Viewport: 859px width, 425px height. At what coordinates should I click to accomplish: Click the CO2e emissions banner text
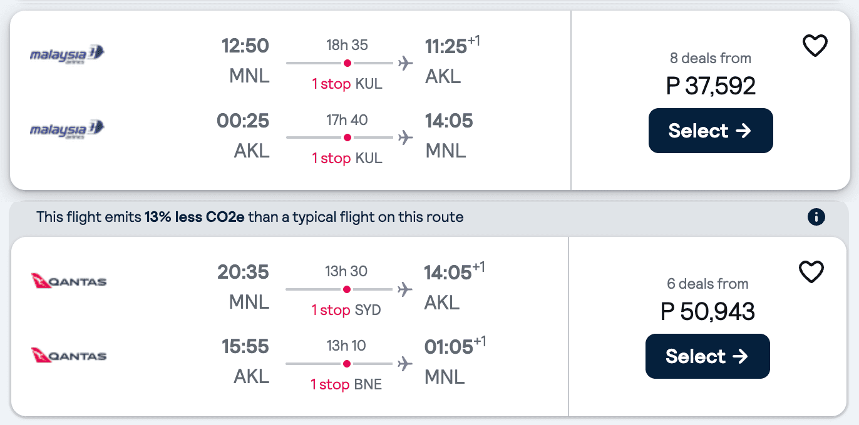pyautogui.click(x=249, y=217)
